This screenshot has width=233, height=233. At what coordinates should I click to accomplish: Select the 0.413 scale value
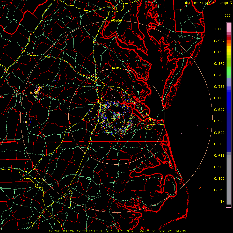pyautogui.click(x=219, y=156)
